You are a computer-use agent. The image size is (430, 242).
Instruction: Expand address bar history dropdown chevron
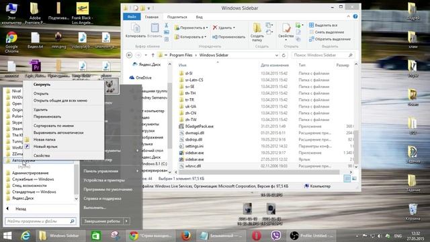click(x=276, y=55)
